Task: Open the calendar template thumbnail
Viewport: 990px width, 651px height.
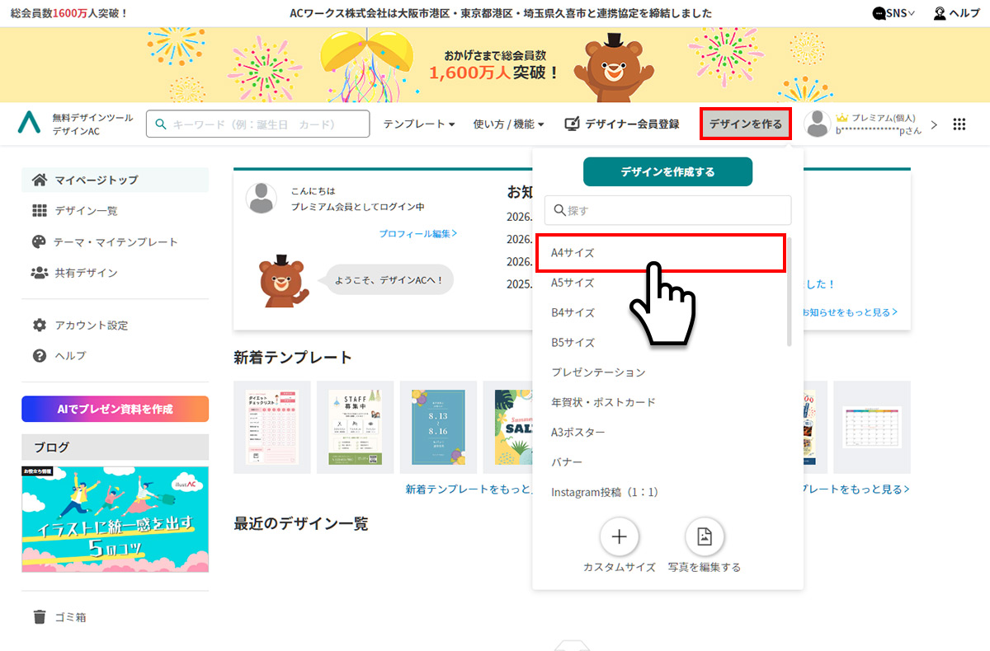Action: tap(872, 427)
